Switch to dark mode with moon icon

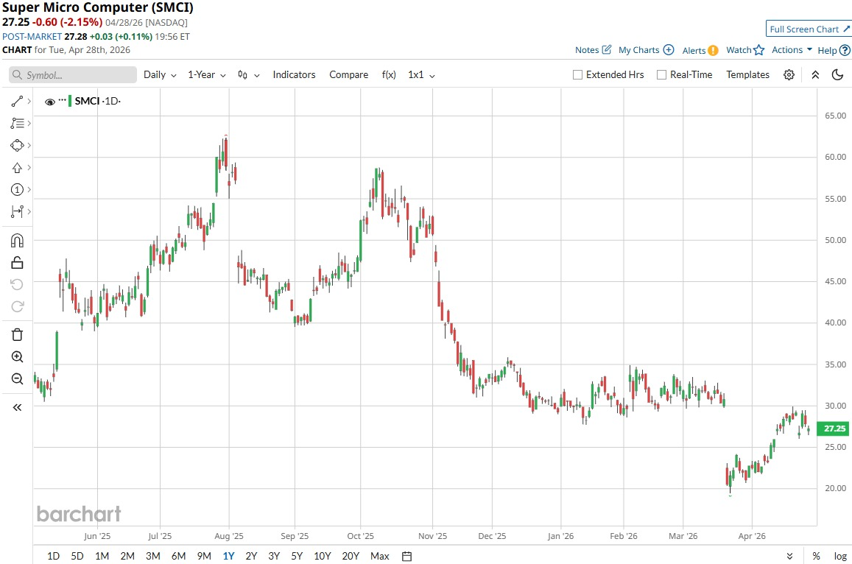[x=837, y=74]
